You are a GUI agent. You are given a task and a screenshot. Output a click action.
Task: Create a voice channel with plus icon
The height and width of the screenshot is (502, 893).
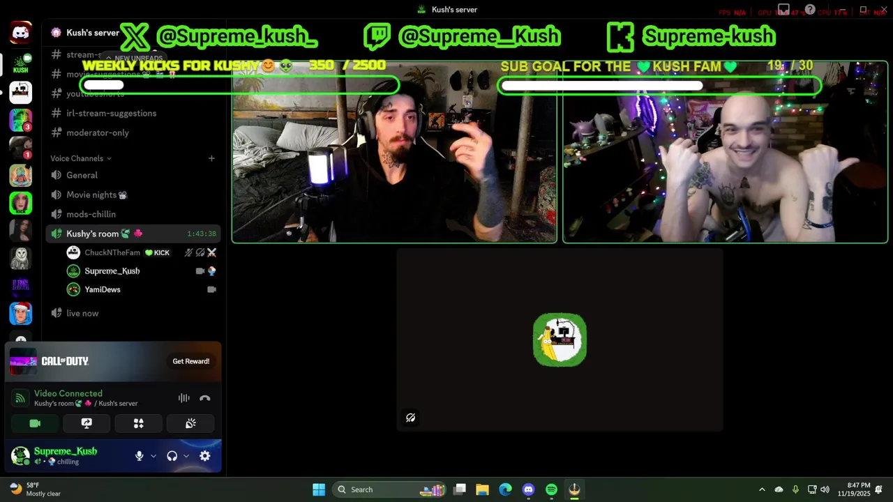(211, 158)
